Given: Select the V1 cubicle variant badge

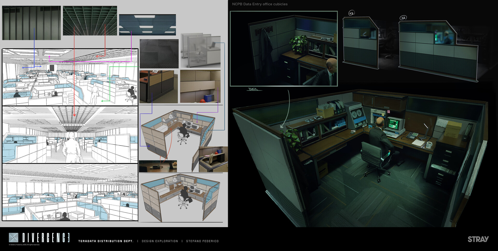Looking at the screenshot, I should click(352, 12).
